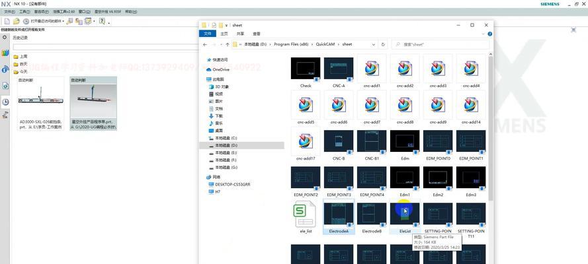The width and height of the screenshot is (588, 264).
Task: Open the HD3D tools icon in NX sidebar
Action: tap(5, 69)
